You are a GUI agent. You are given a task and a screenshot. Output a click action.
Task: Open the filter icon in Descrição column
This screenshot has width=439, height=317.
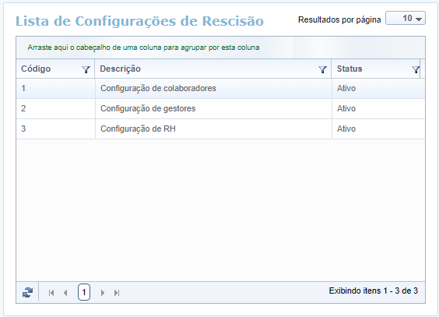click(322, 69)
